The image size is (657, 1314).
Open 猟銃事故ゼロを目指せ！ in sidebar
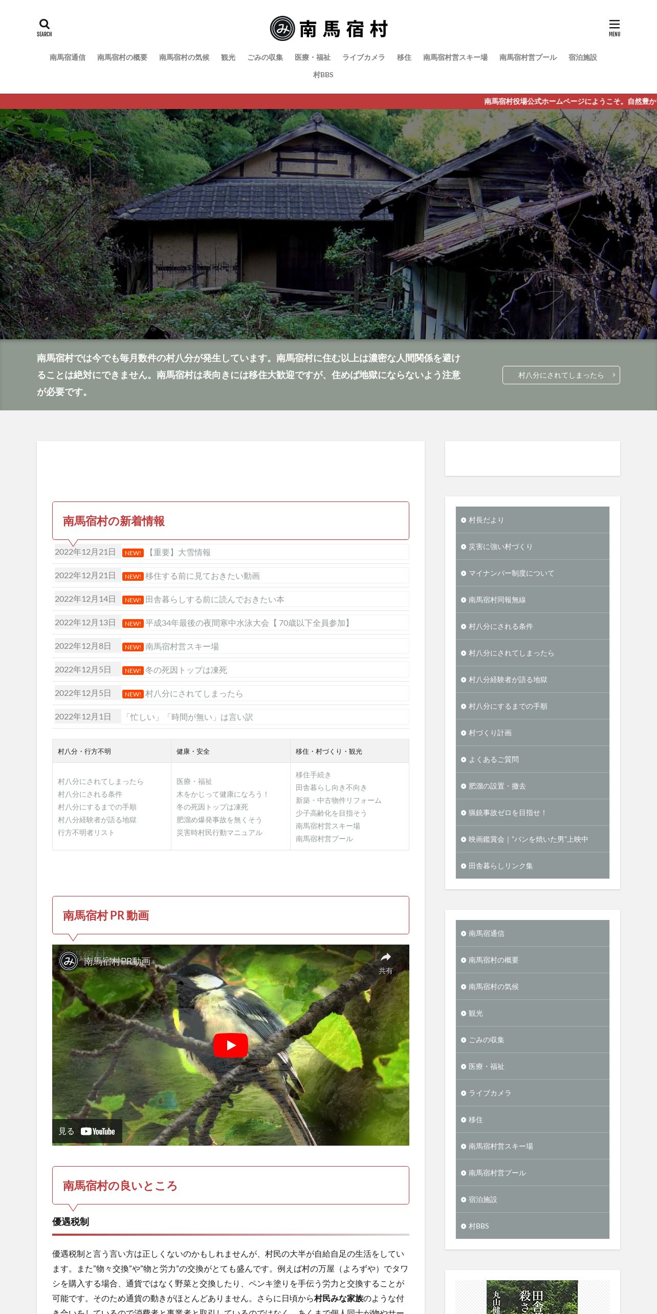[x=532, y=813]
